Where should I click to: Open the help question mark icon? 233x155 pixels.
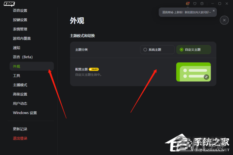coord(202,3)
